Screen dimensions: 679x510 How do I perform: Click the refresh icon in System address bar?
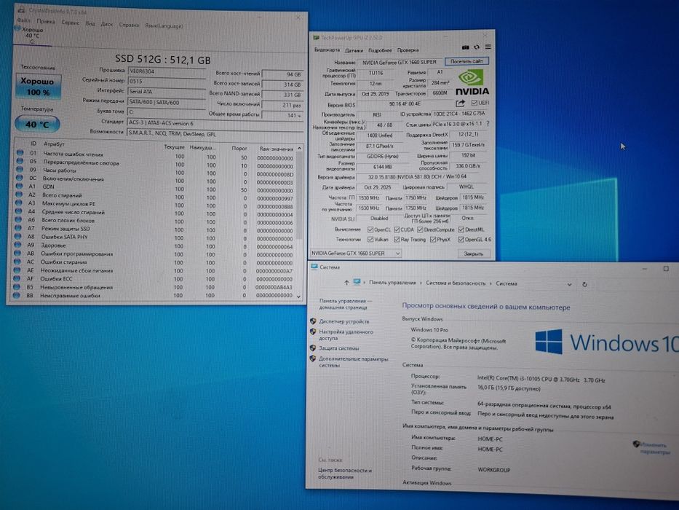click(x=584, y=284)
